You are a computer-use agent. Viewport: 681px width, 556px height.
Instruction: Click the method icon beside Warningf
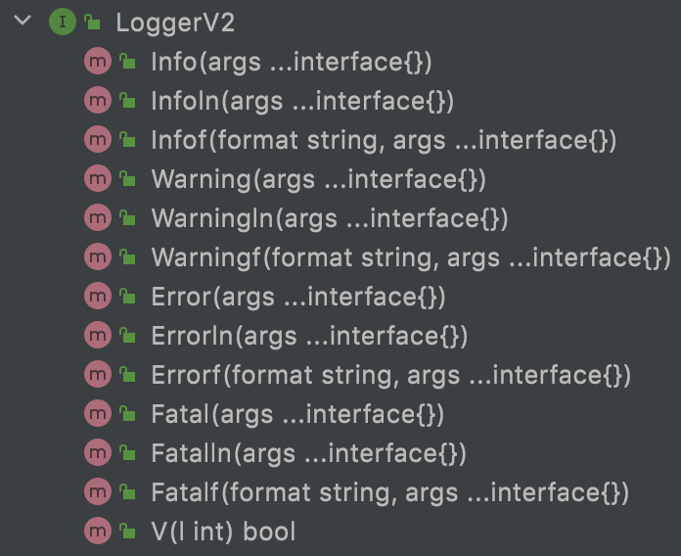pyautogui.click(x=97, y=257)
